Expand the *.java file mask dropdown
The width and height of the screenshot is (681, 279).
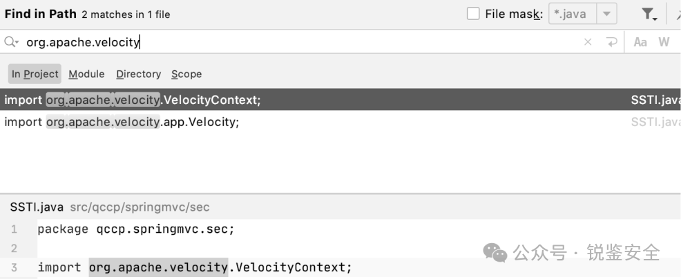tap(606, 14)
